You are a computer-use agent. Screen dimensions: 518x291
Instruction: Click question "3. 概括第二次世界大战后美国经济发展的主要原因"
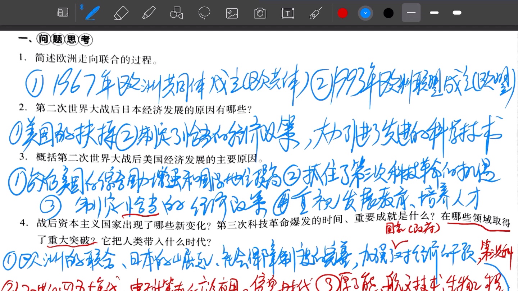141,158
